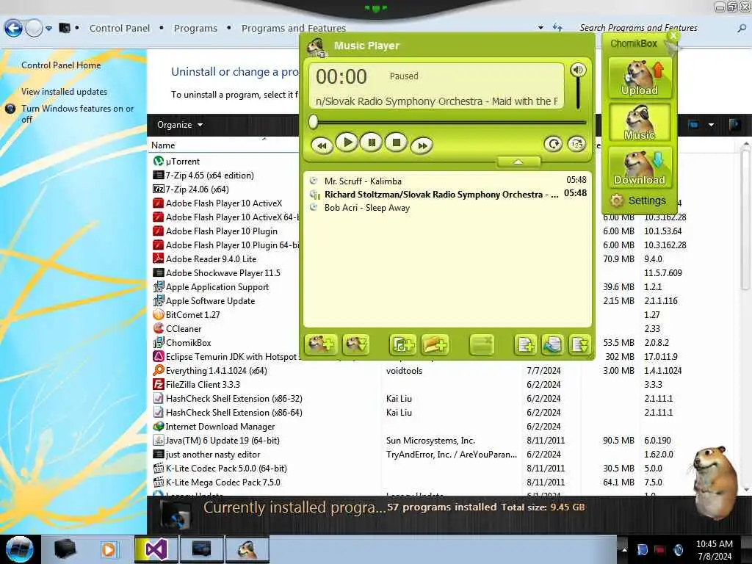Viewport: 752px width, 564px height.
Task: Collapse the playlist with the up-arrow tab
Action: [518, 162]
